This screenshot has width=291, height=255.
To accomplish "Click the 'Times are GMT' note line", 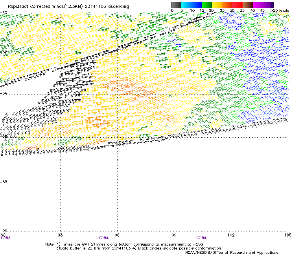I will tap(124, 244).
